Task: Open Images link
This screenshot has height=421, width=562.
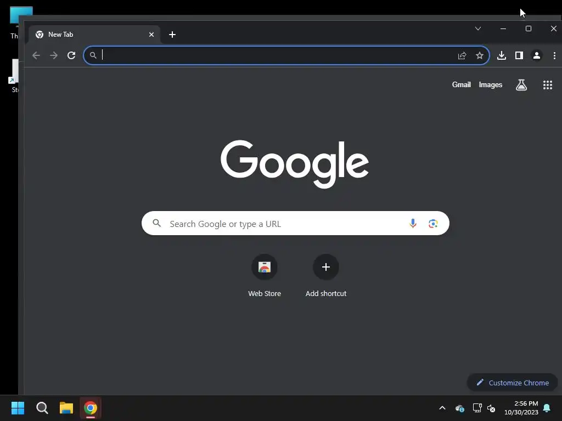Action: click(490, 85)
